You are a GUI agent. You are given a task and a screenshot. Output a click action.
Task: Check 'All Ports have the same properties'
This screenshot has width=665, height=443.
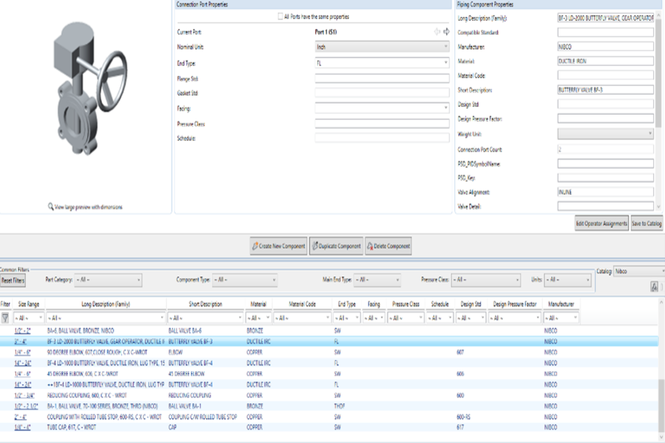point(280,16)
